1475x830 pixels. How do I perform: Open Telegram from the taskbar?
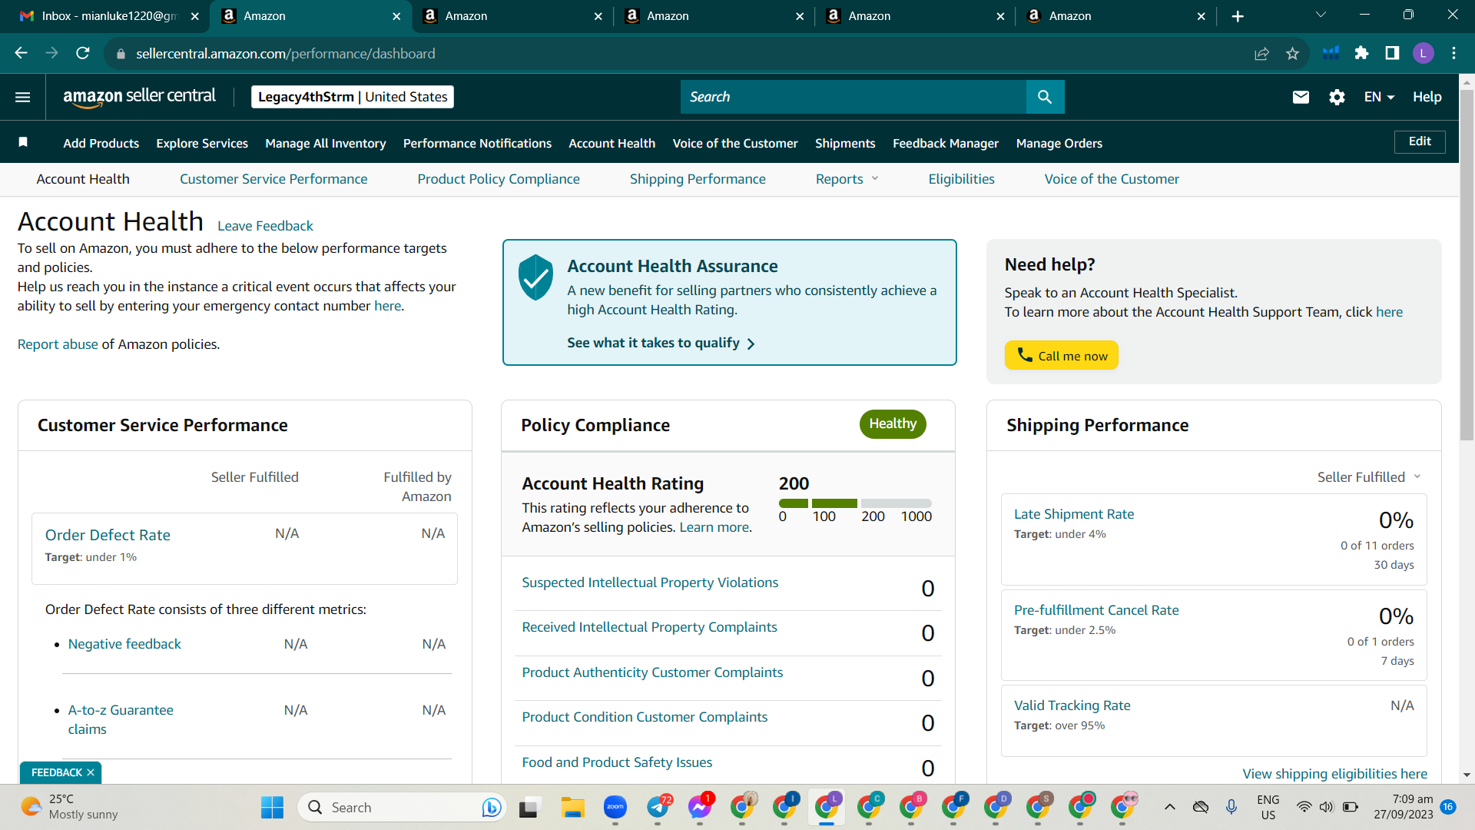pyautogui.click(x=658, y=807)
